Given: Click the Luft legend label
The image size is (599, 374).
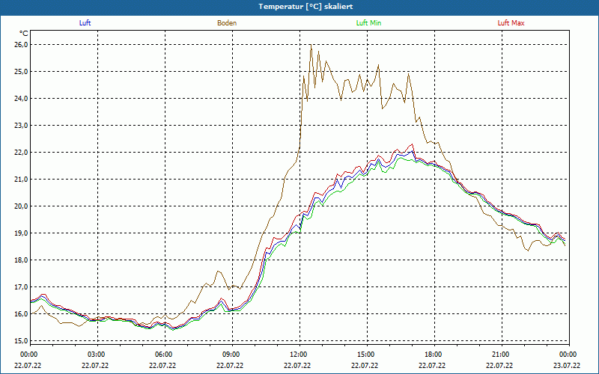Looking at the screenshot, I should coord(85,23).
